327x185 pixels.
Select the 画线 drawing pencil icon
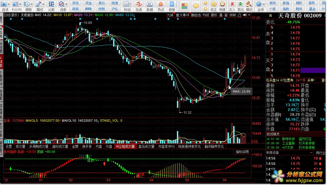point(38,4)
